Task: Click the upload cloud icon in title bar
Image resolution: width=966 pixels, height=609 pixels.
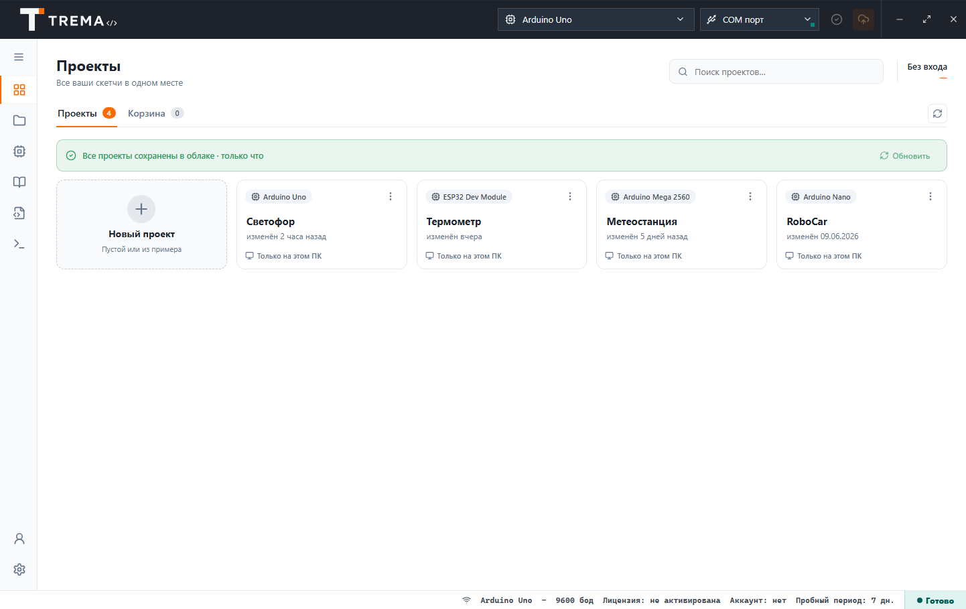Action: point(864,19)
